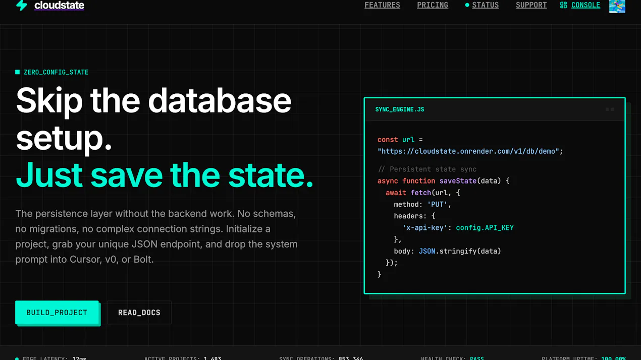Click the window dots in code panel header
Image resolution: width=641 pixels, height=360 pixels.
[x=610, y=109]
